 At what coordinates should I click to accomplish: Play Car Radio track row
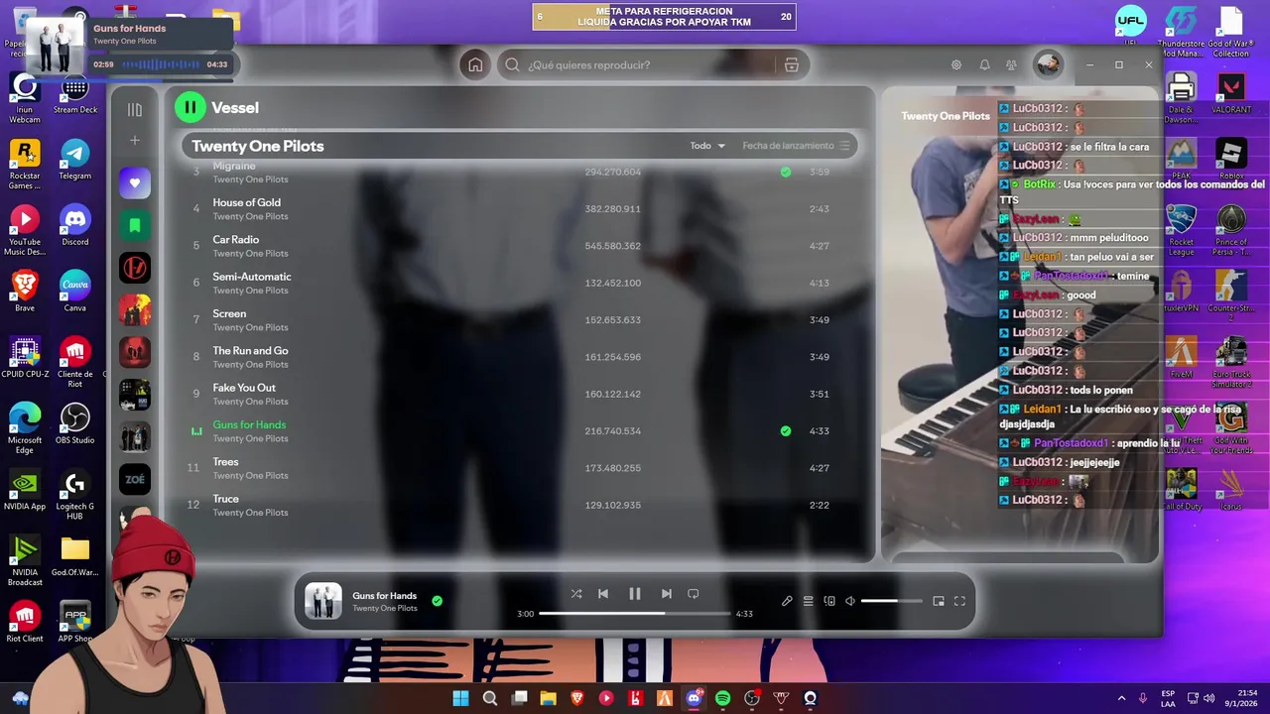(521, 246)
